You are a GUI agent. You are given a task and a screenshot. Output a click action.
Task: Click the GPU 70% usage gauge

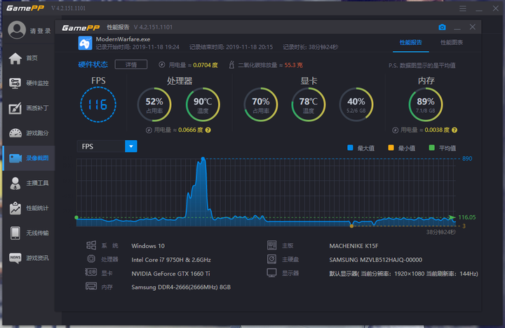(260, 104)
